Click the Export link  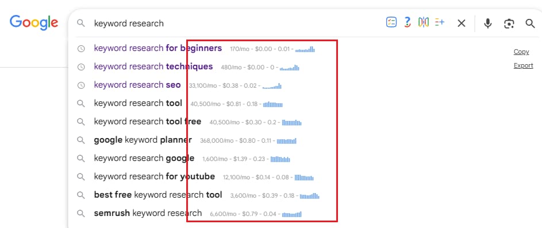(524, 65)
